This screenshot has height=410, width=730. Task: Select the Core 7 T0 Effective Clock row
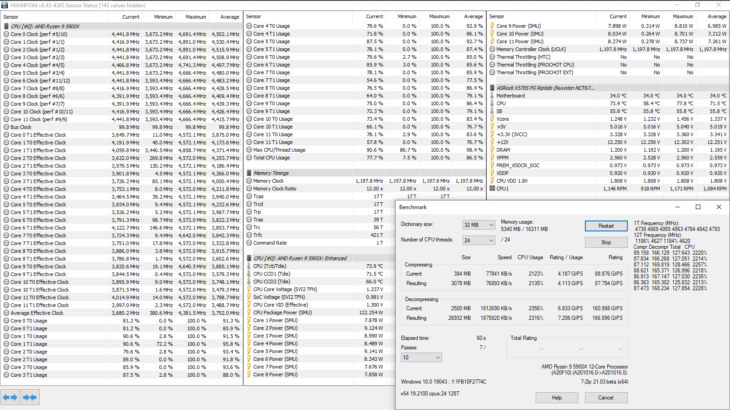[121, 236]
